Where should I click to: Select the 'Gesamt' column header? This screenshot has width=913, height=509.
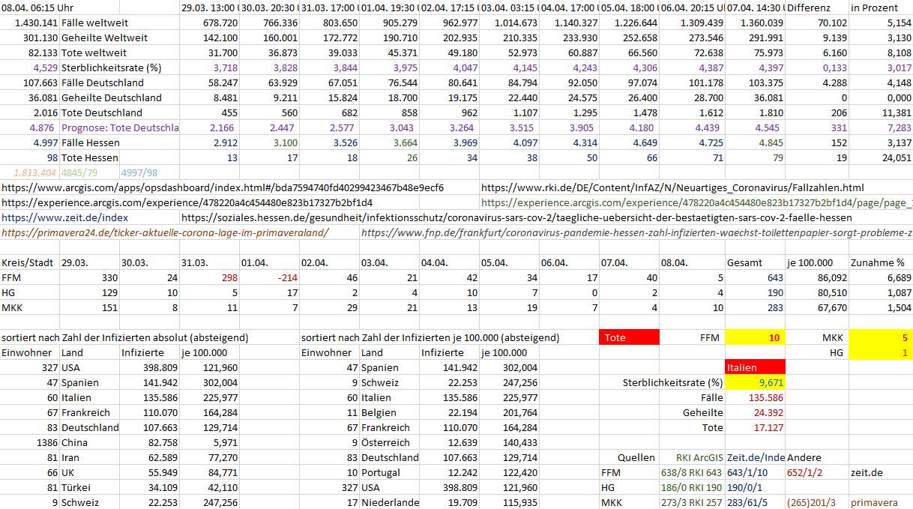pyautogui.click(x=744, y=262)
